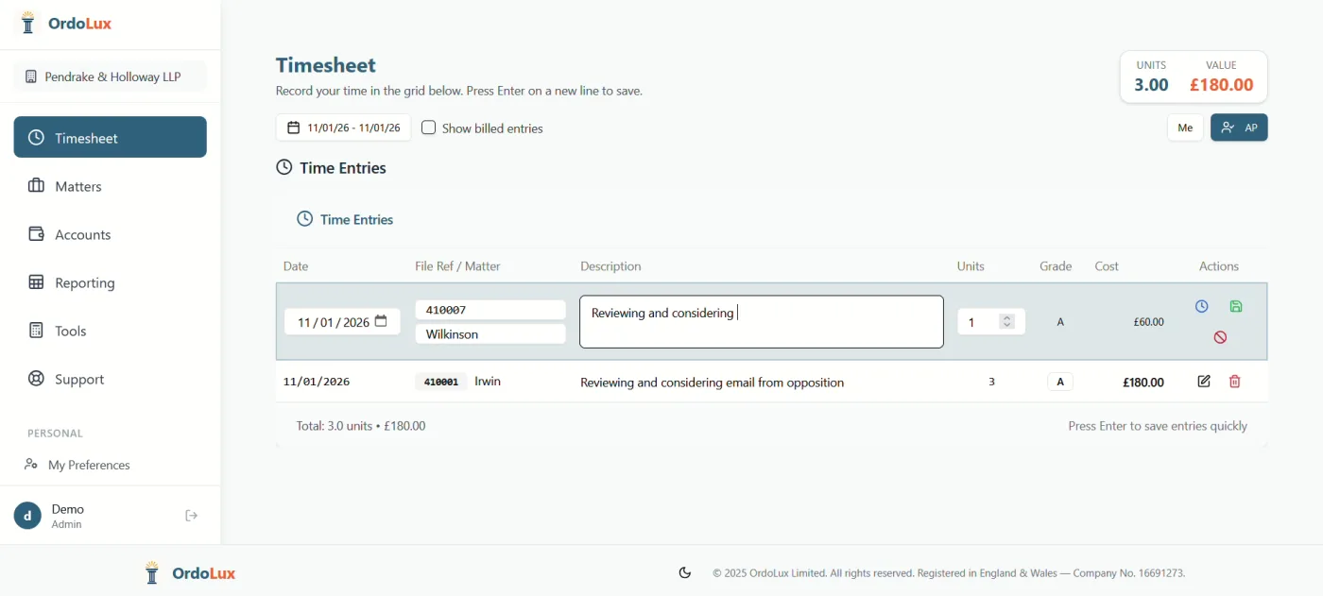Toggle dark mode moon icon

pos(685,572)
